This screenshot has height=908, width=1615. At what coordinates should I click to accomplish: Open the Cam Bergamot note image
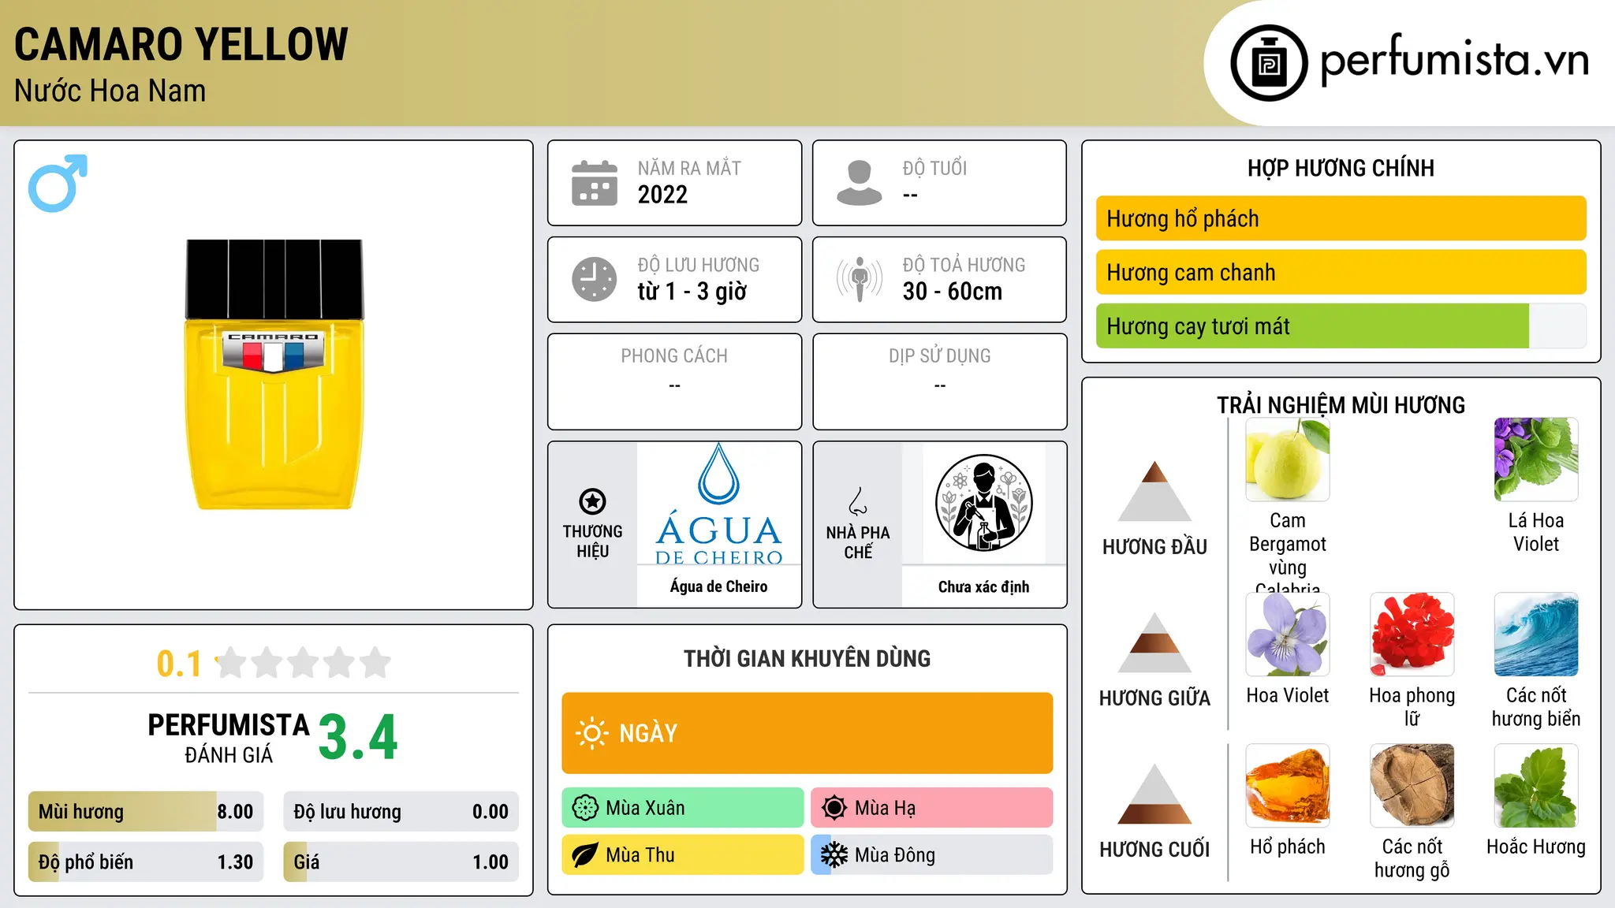pyautogui.click(x=1288, y=460)
